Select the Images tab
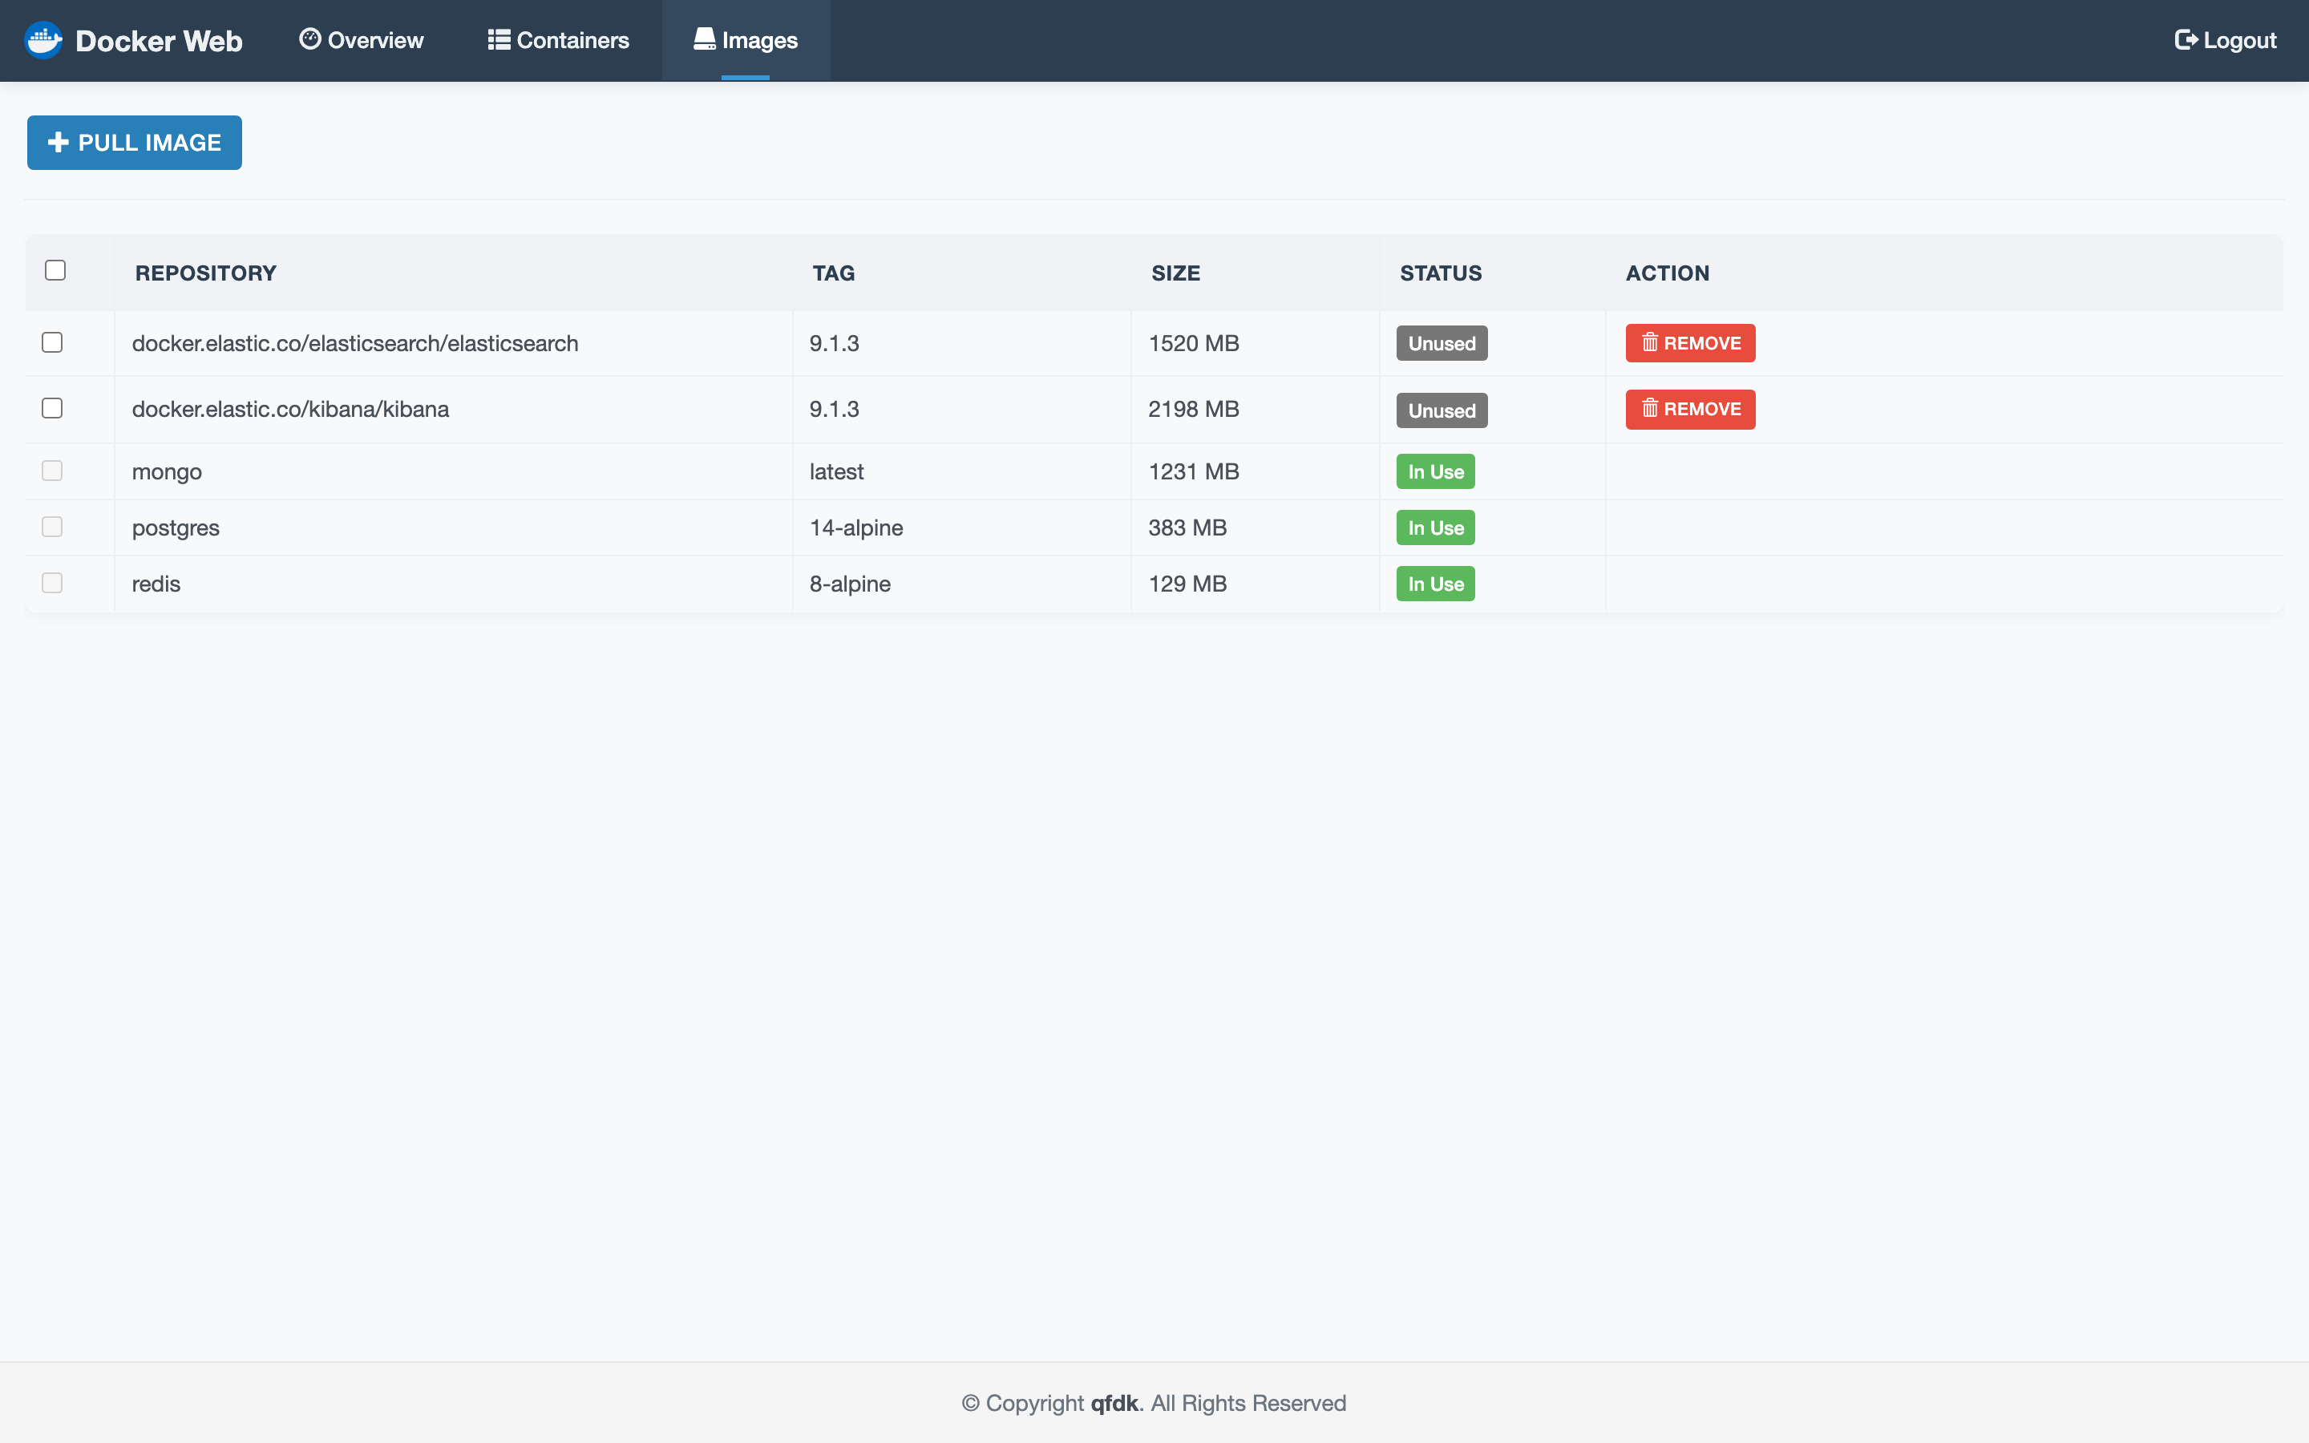This screenshot has width=2309, height=1443. tap(746, 40)
